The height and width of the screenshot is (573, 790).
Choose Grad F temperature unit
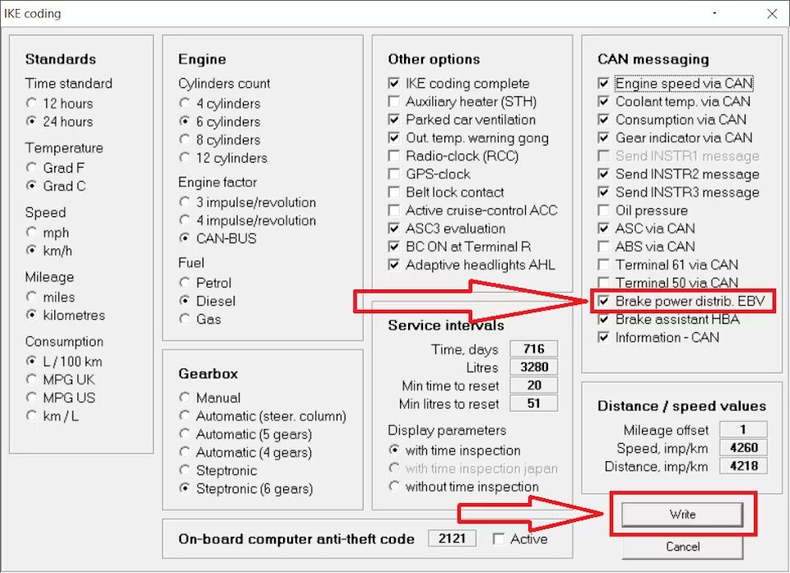point(31,168)
